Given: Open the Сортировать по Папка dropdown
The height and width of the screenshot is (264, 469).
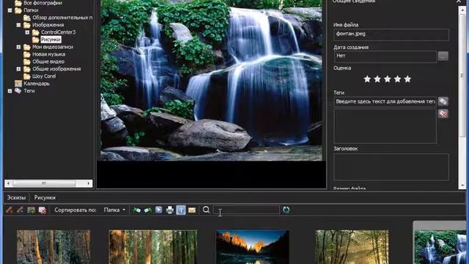Looking at the screenshot, I should pos(114,210).
